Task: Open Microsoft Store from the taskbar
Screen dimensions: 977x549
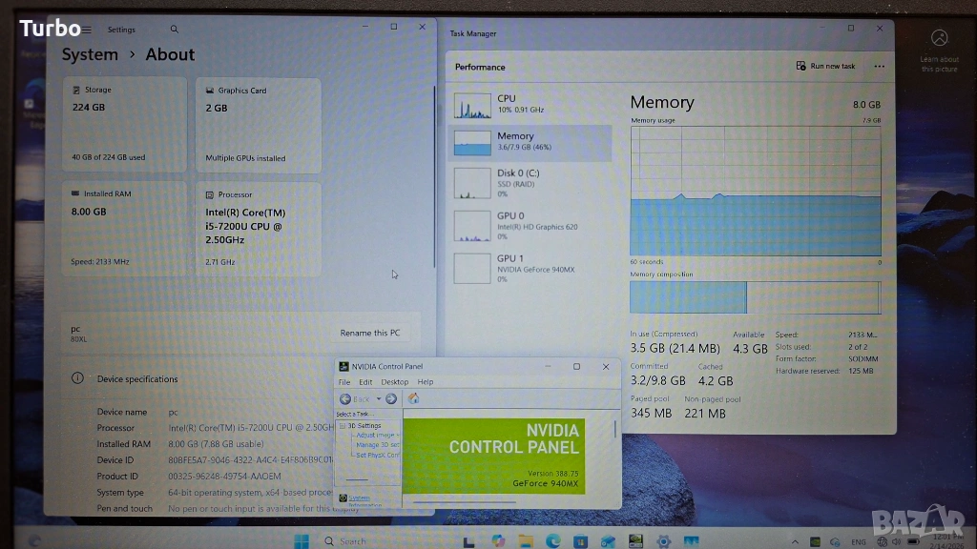Action: [x=581, y=541]
